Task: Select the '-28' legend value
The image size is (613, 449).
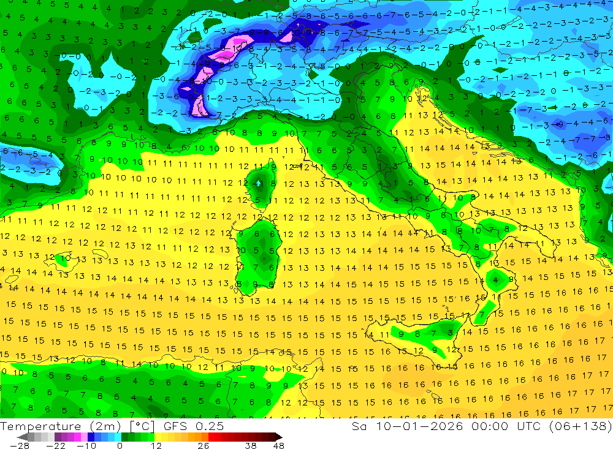Action: (x=20, y=446)
